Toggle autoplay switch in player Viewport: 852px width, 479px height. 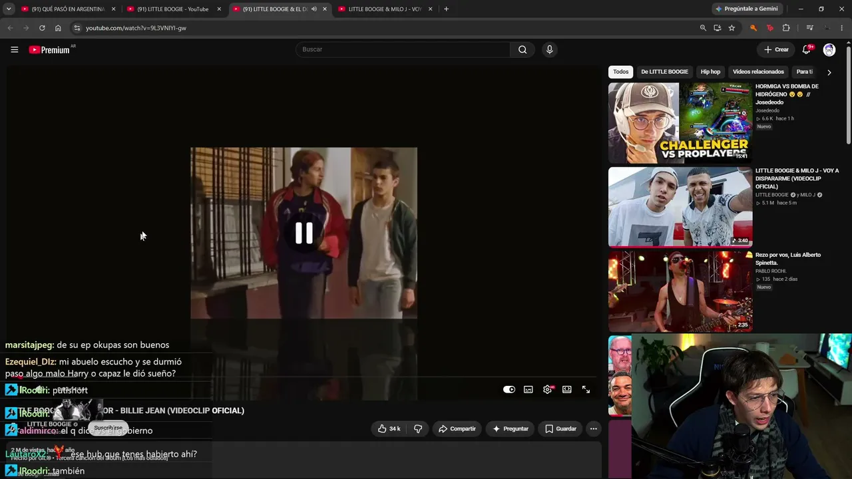[509, 390]
